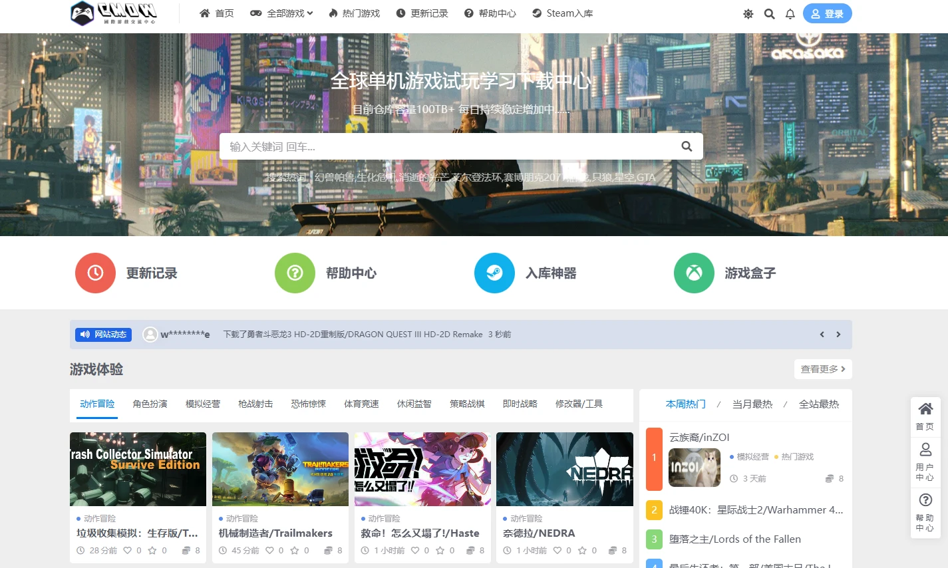The width and height of the screenshot is (948, 568).
Task: Select the 动作冒险 tab
Action: 97,404
